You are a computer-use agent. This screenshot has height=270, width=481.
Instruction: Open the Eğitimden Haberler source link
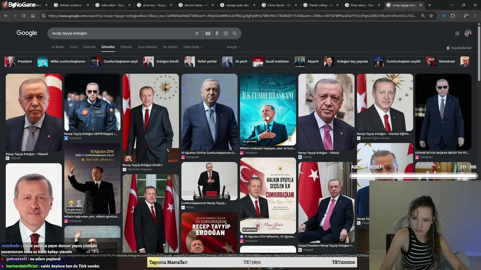(x=139, y=169)
